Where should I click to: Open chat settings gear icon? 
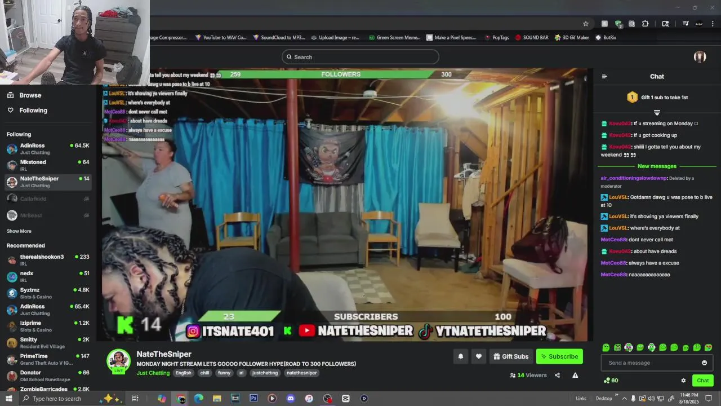click(x=683, y=381)
